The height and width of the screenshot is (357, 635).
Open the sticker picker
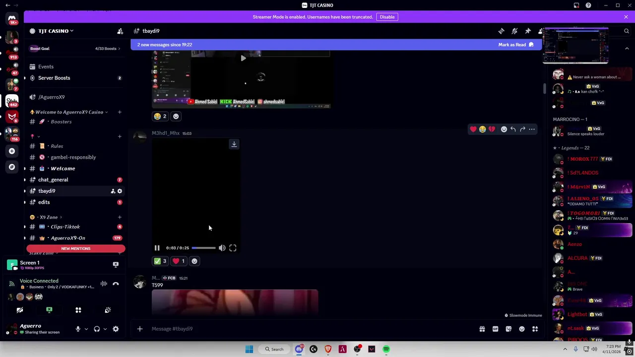[508, 329]
